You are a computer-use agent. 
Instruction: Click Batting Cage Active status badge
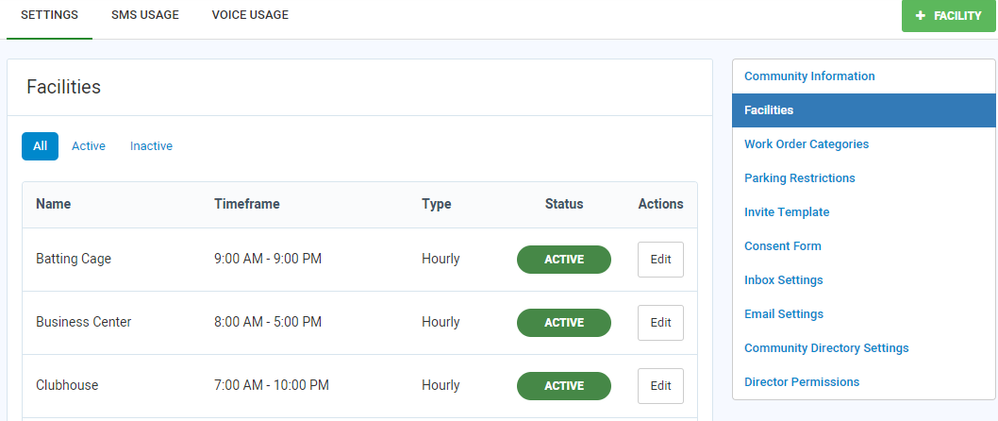(564, 260)
